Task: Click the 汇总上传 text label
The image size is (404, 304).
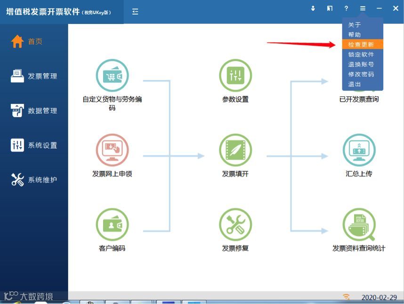Action: pyautogui.click(x=359, y=174)
